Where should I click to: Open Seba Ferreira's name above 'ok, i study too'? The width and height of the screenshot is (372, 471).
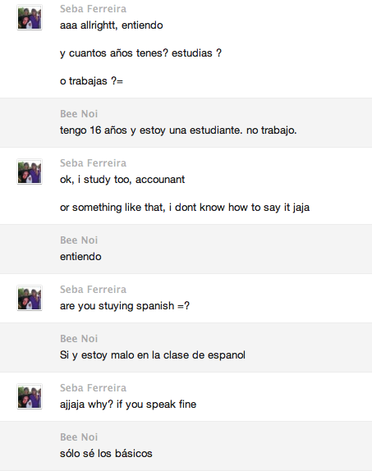coord(94,162)
